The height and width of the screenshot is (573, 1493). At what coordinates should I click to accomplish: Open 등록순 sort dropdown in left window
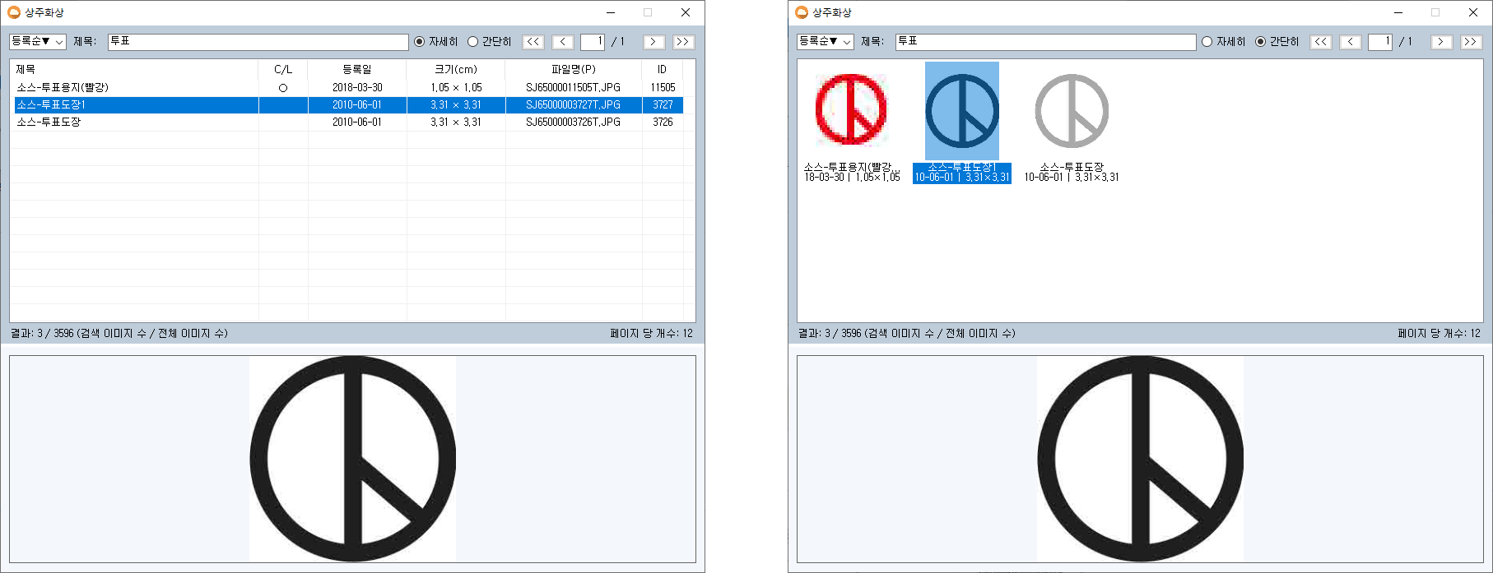[x=38, y=41]
